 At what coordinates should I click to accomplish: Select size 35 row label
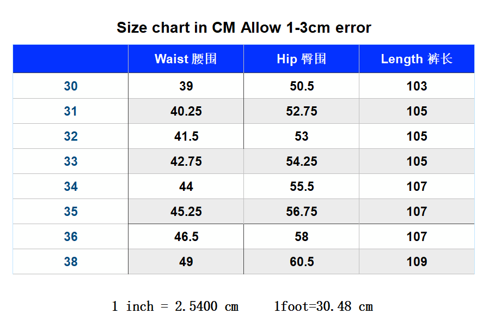(x=70, y=212)
